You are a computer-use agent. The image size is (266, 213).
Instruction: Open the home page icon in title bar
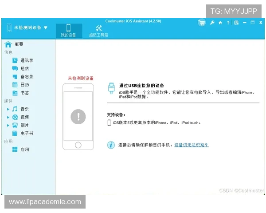(220, 23)
